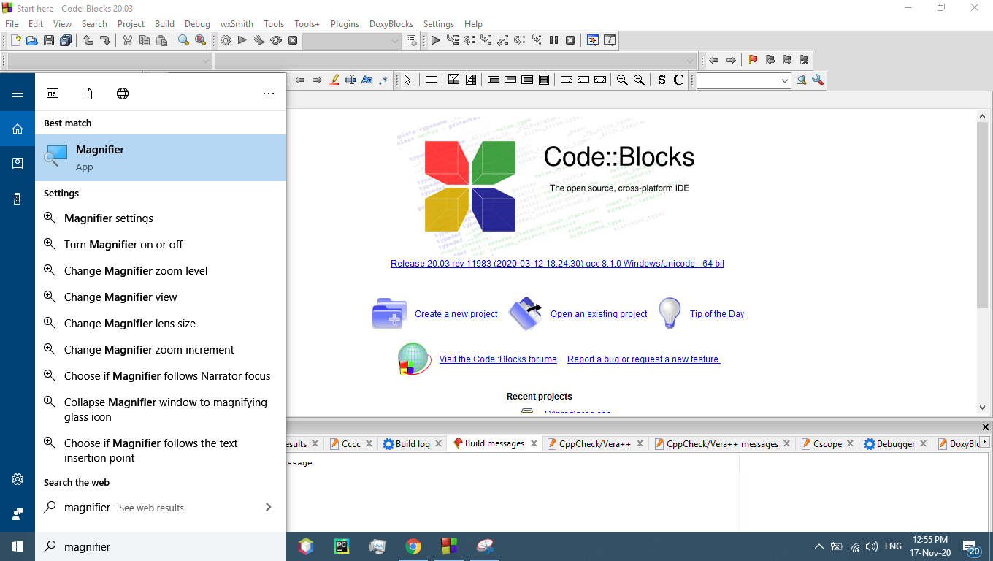Click the Zoom out icon in the toolbar

pyautogui.click(x=639, y=80)
